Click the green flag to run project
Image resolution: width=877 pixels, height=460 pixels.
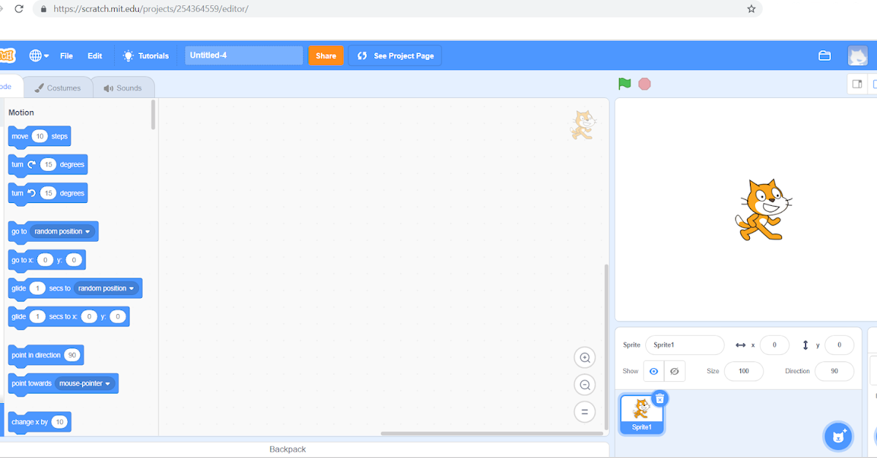tap(625, 83)
